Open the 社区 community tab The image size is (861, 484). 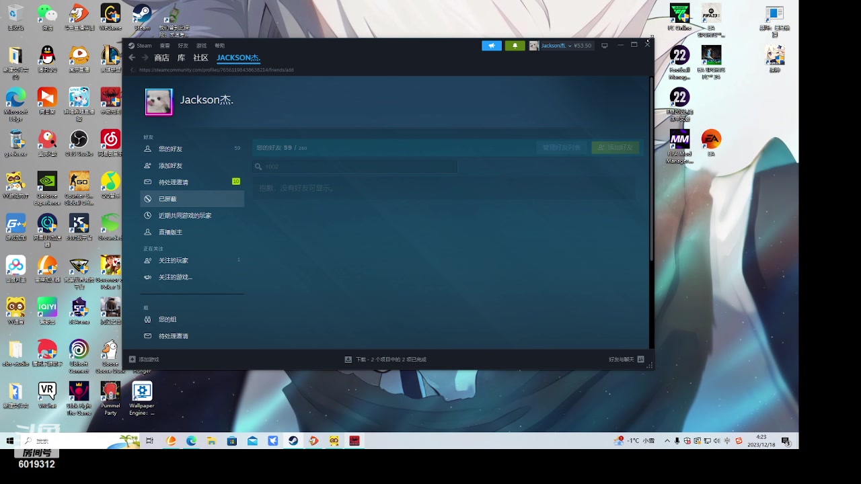[x=200, y=58]
